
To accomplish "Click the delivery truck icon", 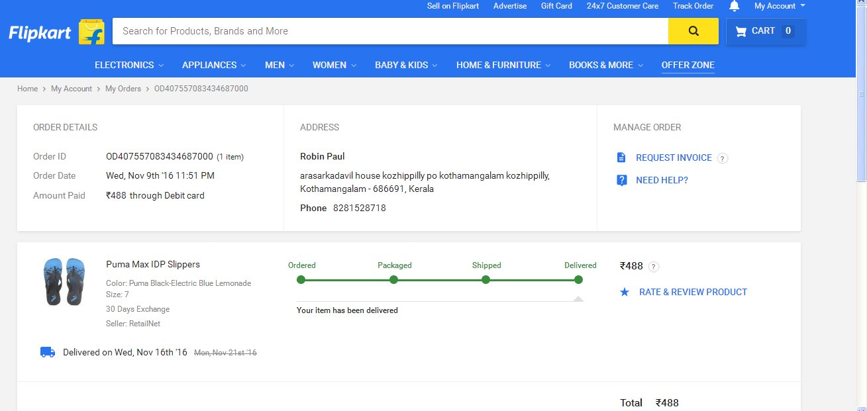I will (x=48, y=352).
